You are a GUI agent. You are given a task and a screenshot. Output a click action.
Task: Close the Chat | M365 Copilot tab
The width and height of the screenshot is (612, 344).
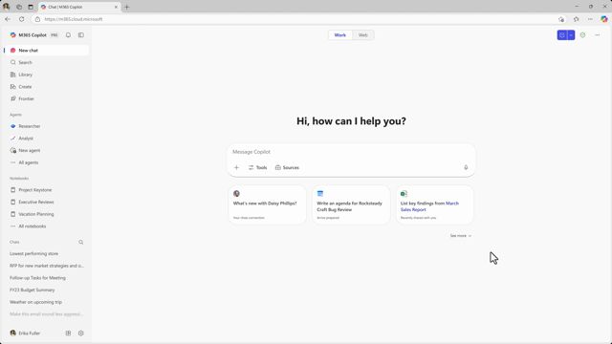pyautogui.click(x=116, y=7)
